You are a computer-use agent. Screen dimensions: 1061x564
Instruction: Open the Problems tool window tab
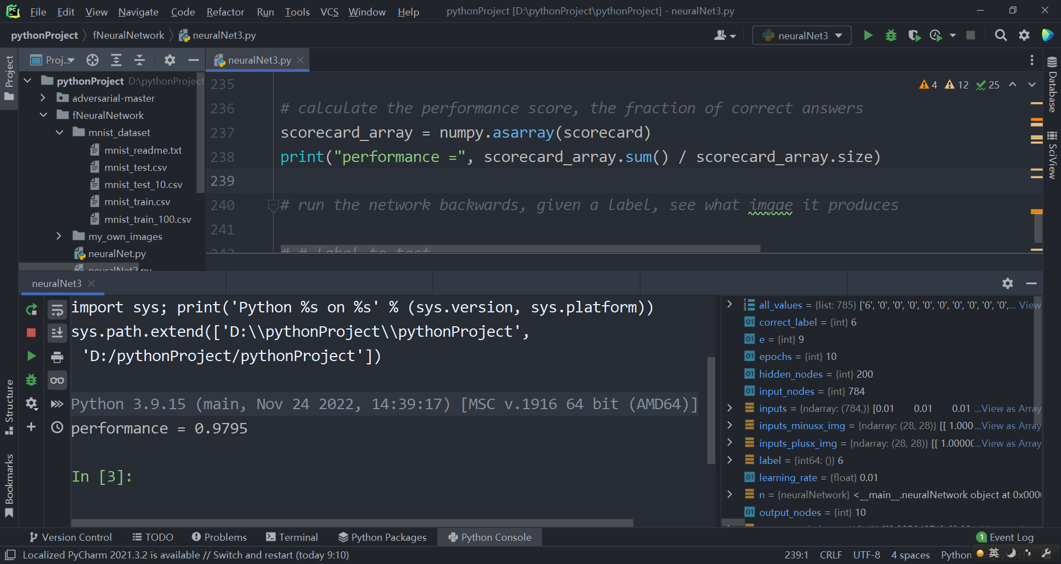(219, 537)
